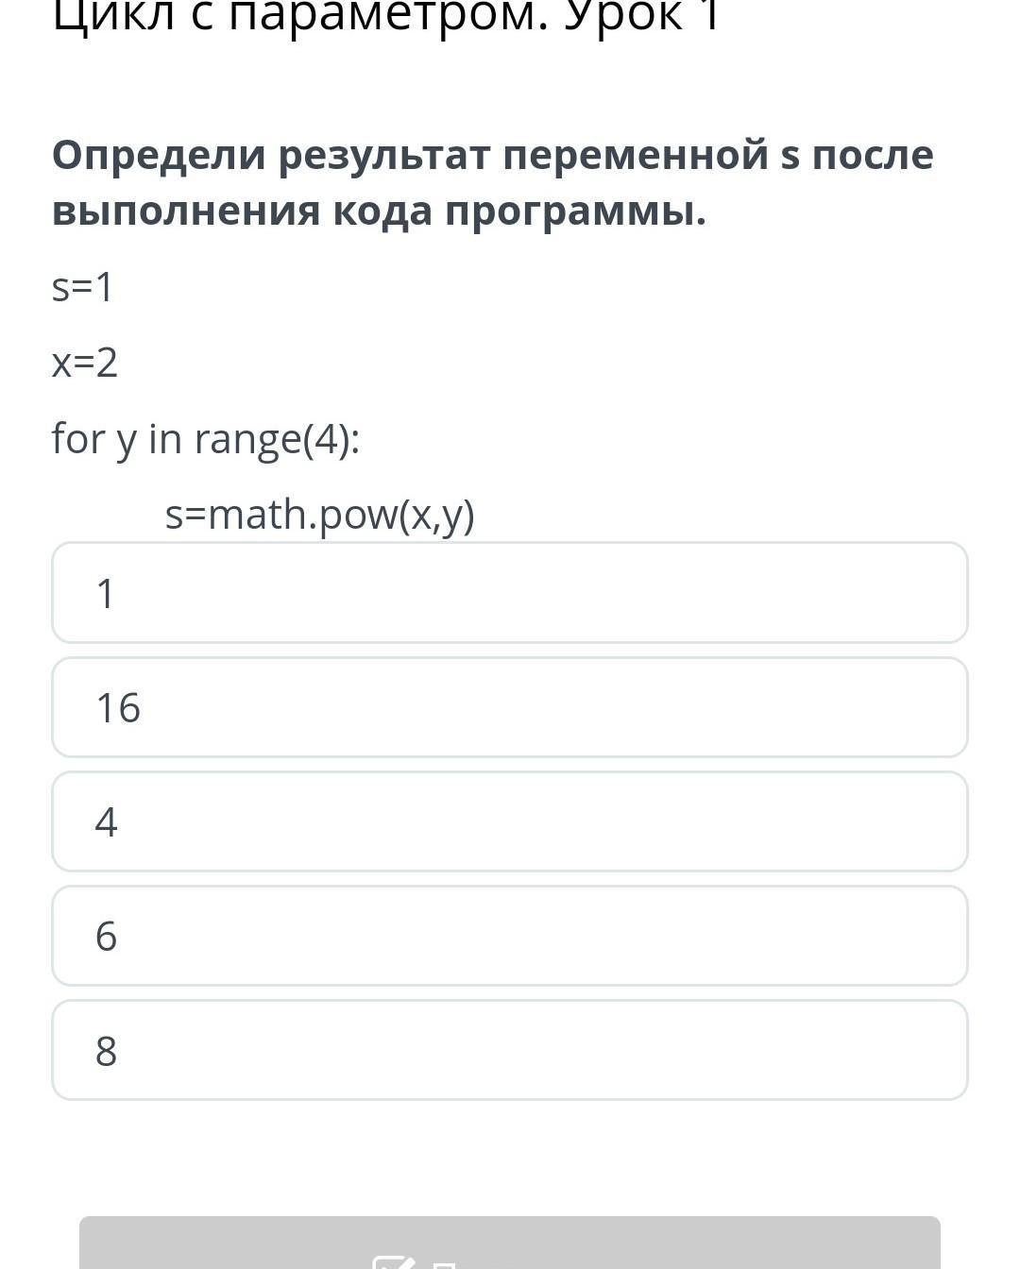This screenshot has width=1020, height=1269.
Task: Click the word 'Цикл' in the header
Action: coord(113,17)
